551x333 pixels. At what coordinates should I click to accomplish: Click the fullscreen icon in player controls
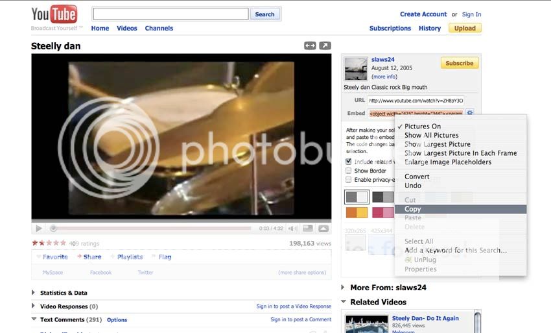point(323,228)
